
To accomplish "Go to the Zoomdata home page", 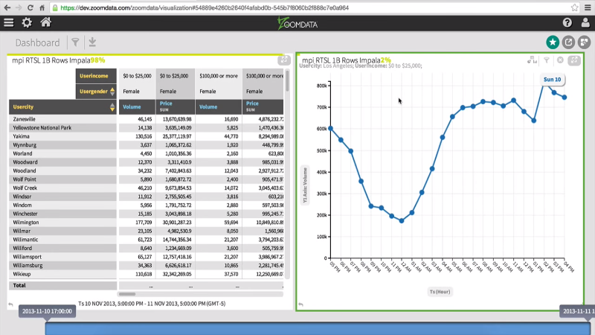I will (x=46, y=23).
